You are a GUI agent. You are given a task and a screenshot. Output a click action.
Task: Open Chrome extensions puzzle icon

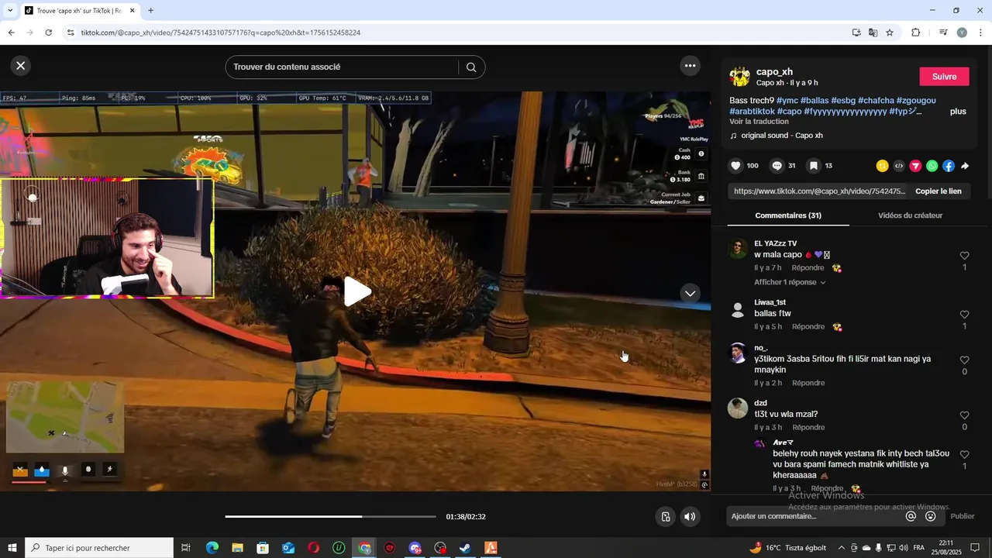[915, 33]
